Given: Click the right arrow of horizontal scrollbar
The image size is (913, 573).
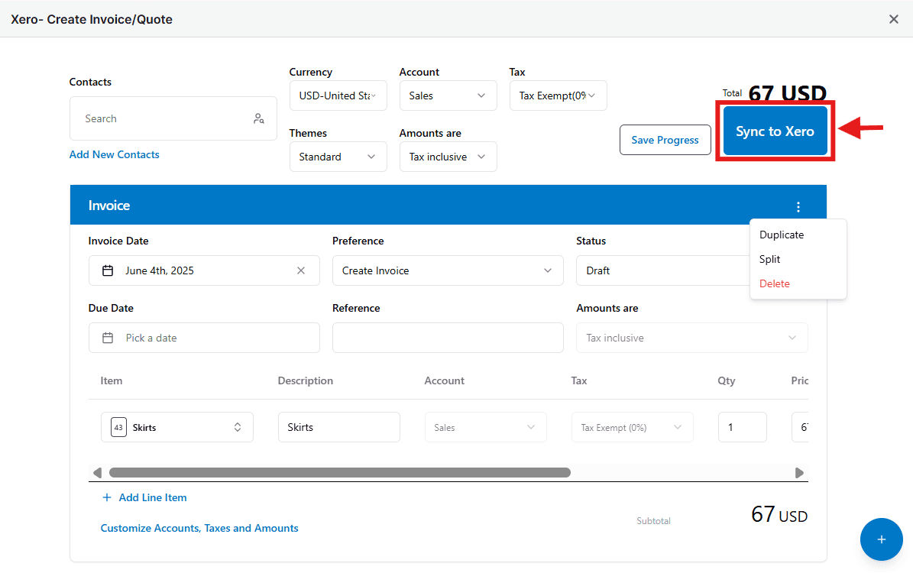Looking at the screenshot, I should (x=799, y=473).
